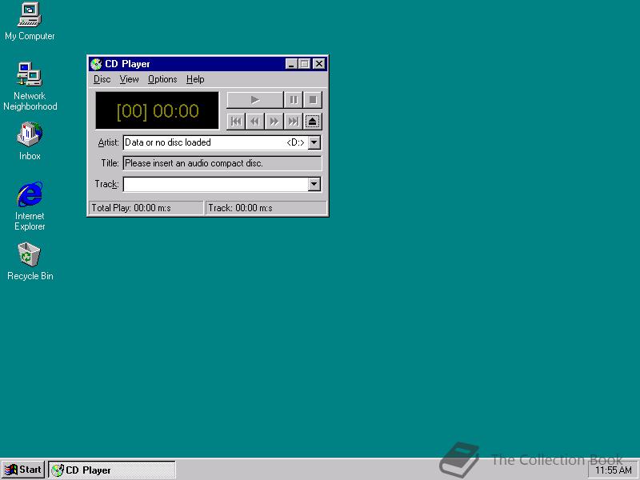Click 'Total Play: 00:00 m:s' status pane
Image resolution: width=640 pixels, height=480 pixels.
[146, 208]
